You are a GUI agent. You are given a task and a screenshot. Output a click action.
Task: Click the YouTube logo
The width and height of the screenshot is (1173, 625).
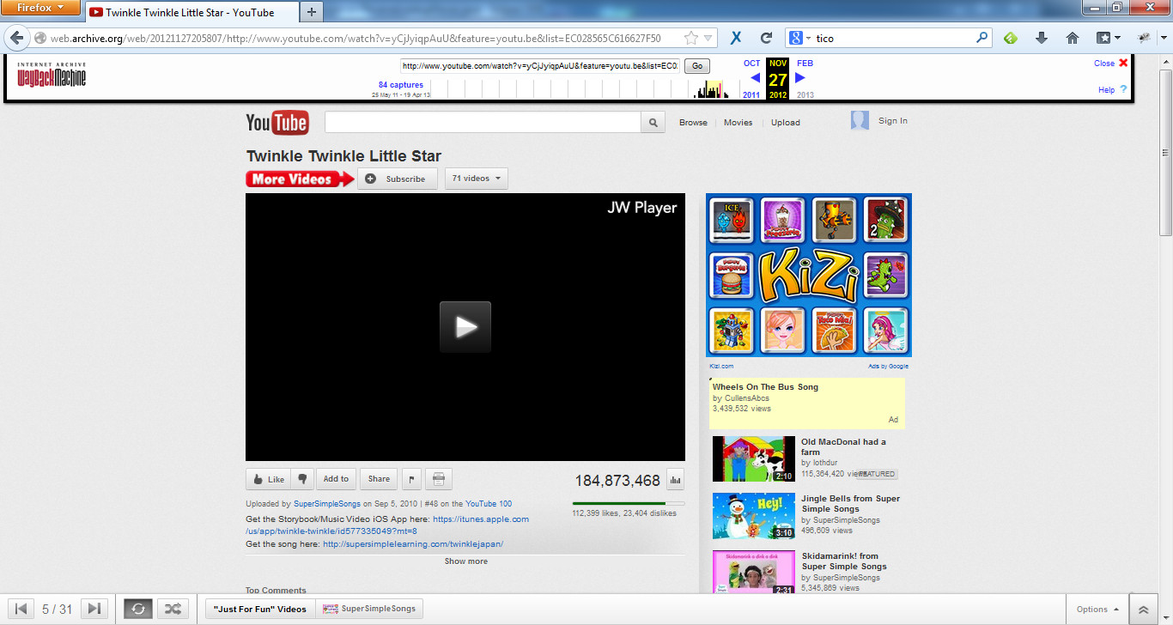click(277, 123)
